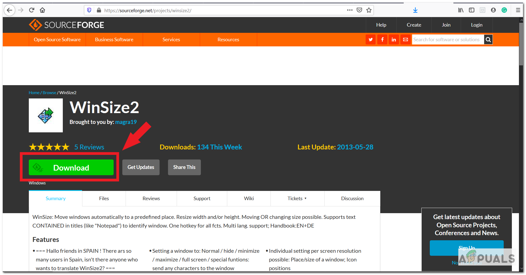The image size is (526, 275).
Task: Open the Discussion tab
Action: [352, 199]
